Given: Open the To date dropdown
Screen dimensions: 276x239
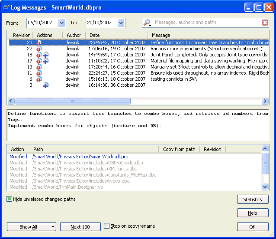Looking at the screenshot, I should pos(121,23).
